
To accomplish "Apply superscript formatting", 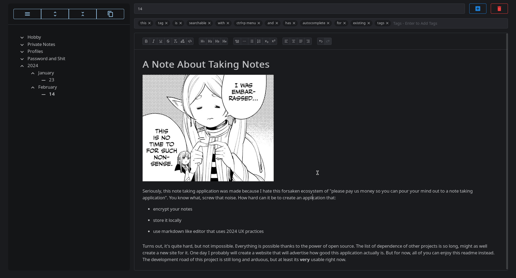I will (x=273, y=41).
